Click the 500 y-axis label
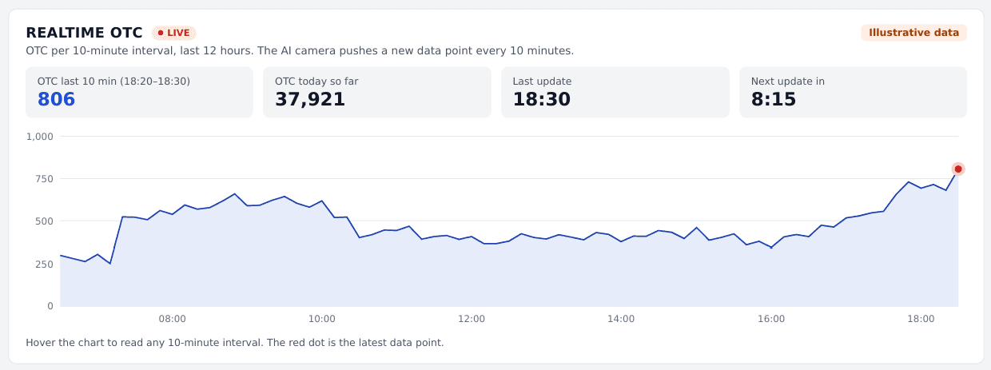This screenshot has height=370, width=991. [44, 221]
